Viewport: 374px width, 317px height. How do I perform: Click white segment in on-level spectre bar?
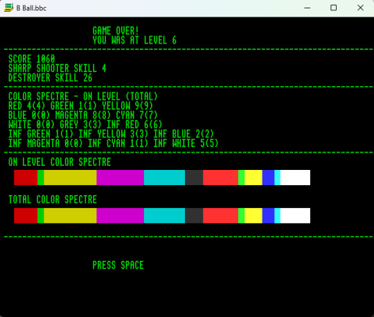tap(295, 178)
